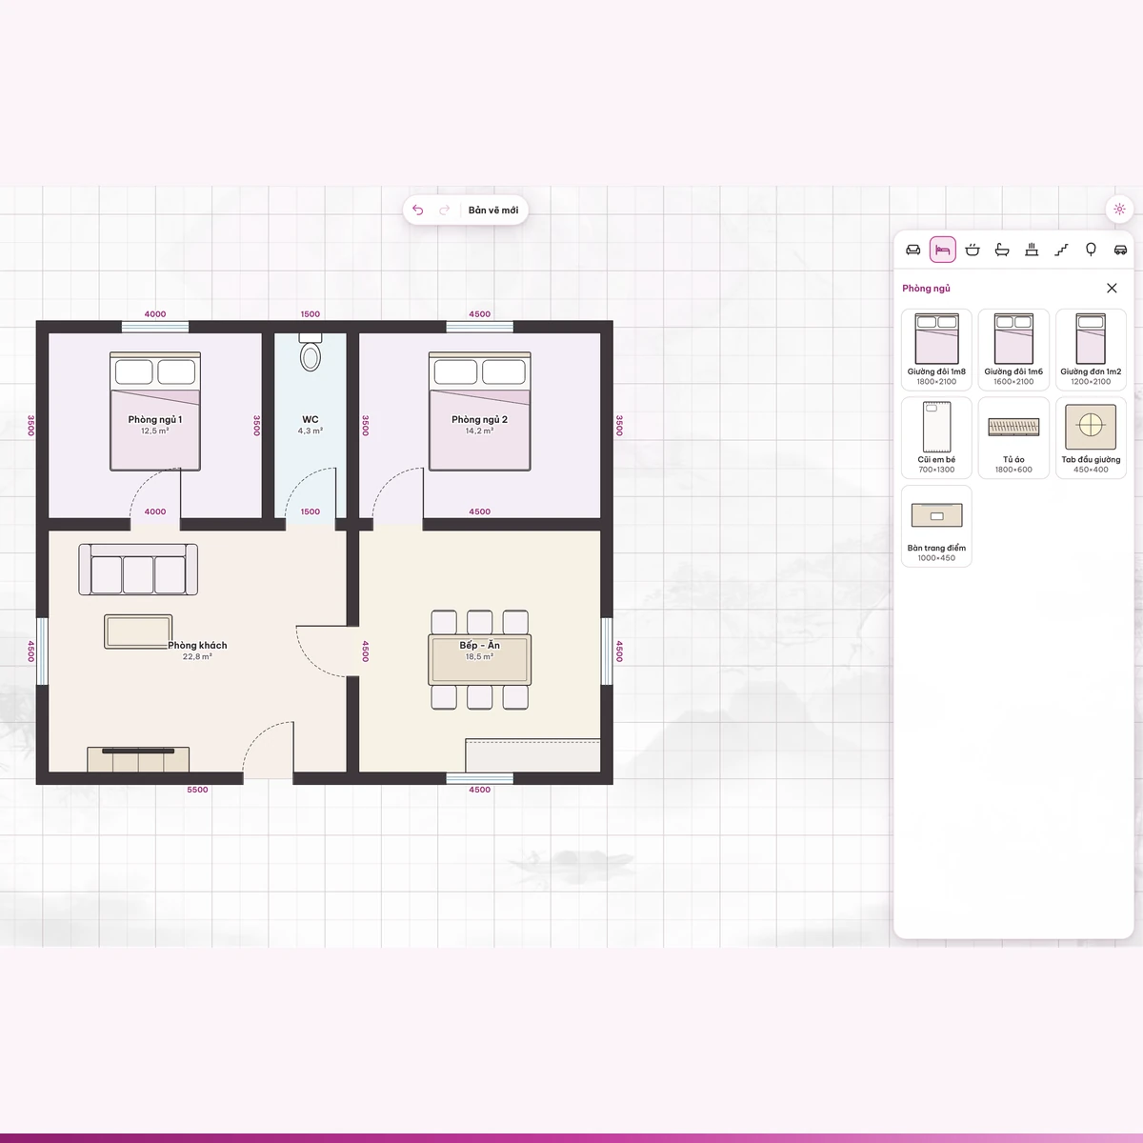Click the 5500 wall dimension label
The height and width of the screenshot is (1143, 1143).
coord(197,790)
